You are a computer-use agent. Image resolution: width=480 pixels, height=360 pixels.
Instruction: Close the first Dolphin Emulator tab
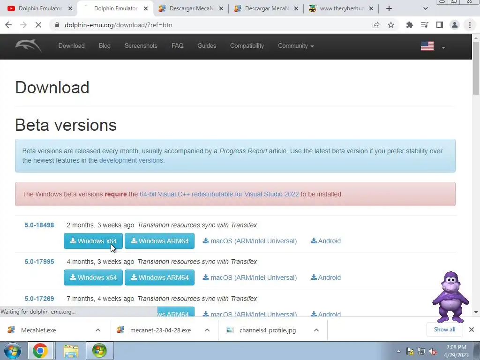coord(70,8)
